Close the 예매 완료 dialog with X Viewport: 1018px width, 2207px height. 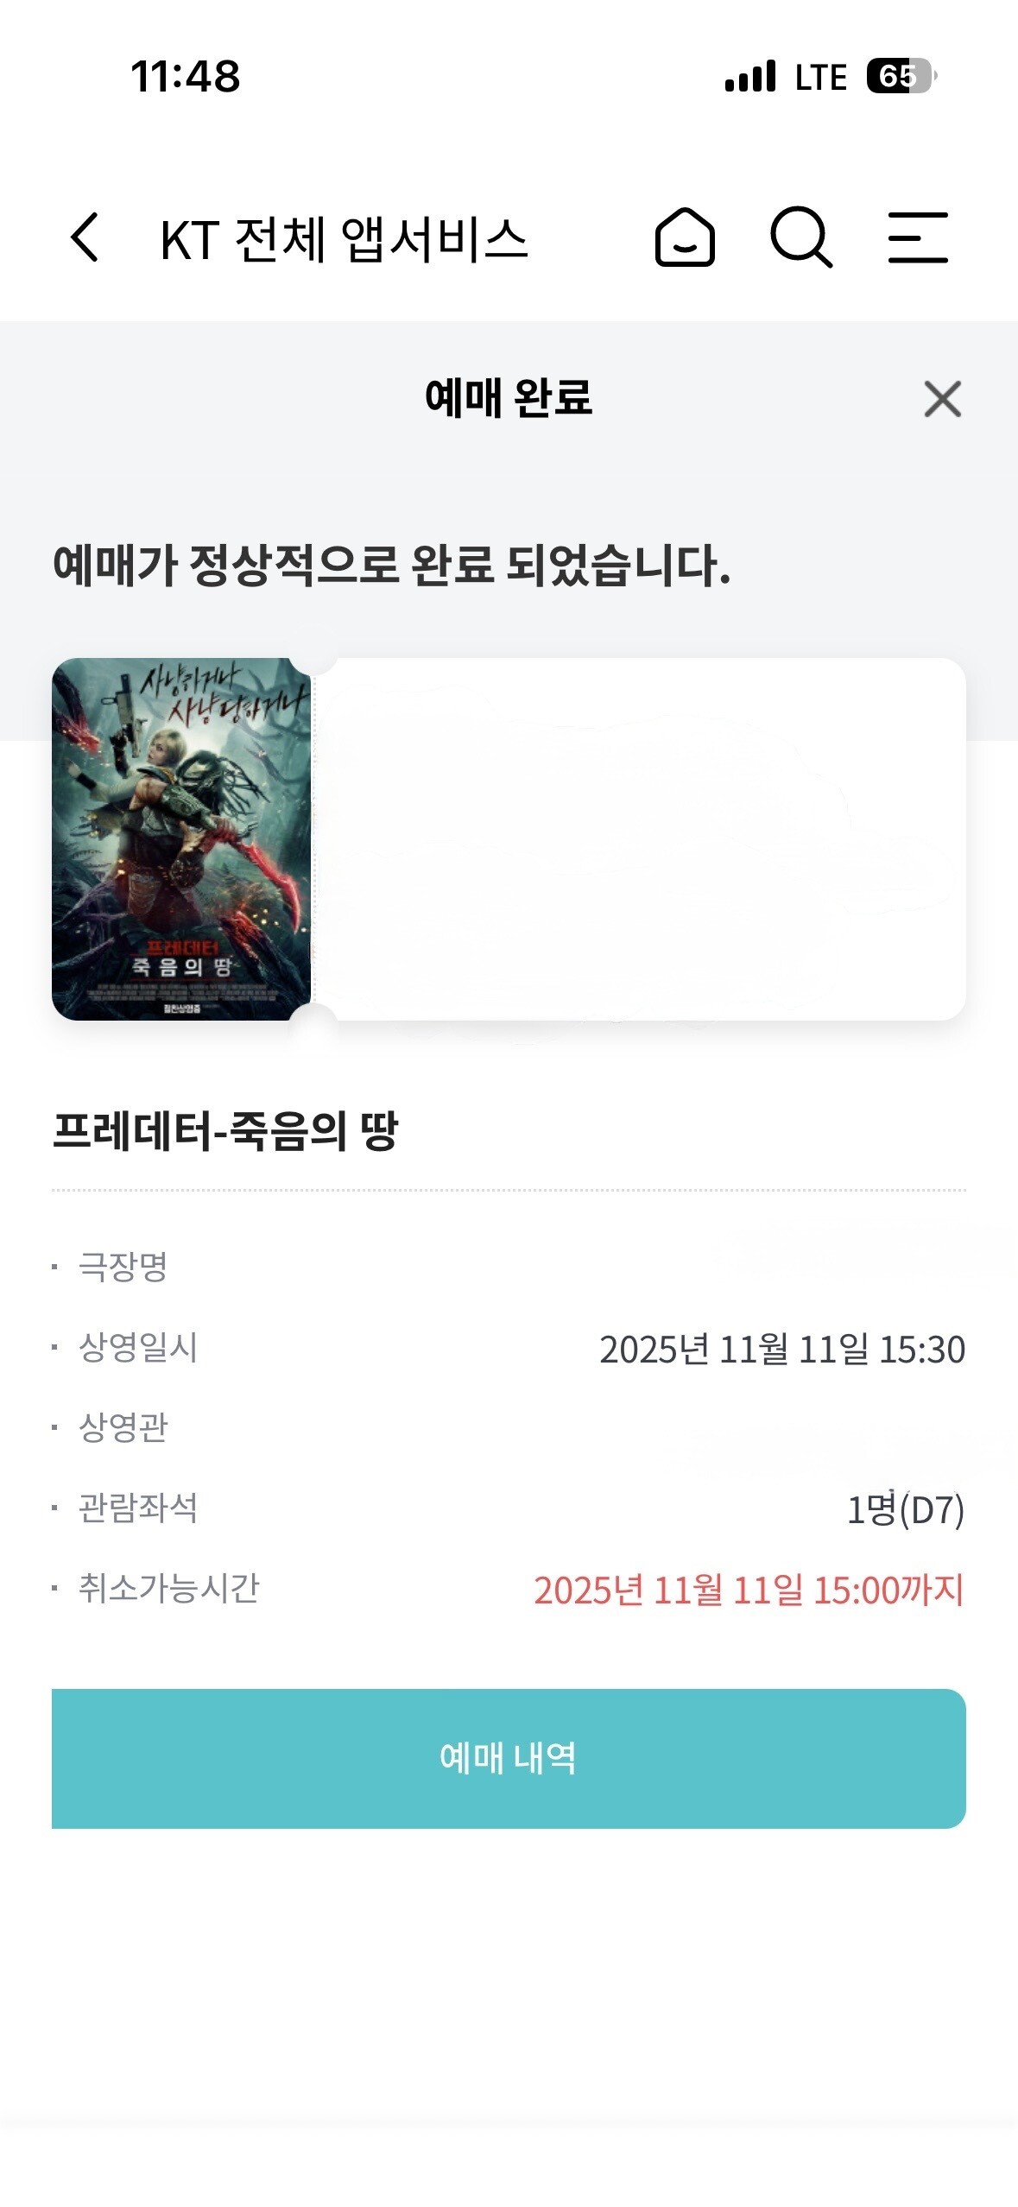click(942, 399)
